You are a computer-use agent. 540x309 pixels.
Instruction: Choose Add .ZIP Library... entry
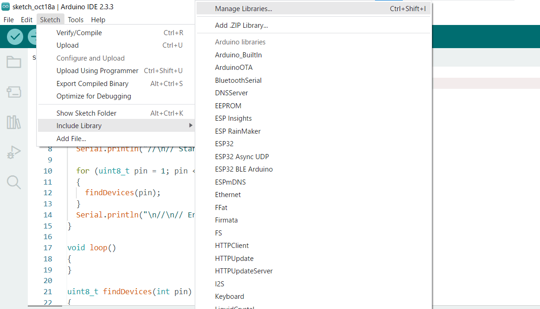click(313, 25)
